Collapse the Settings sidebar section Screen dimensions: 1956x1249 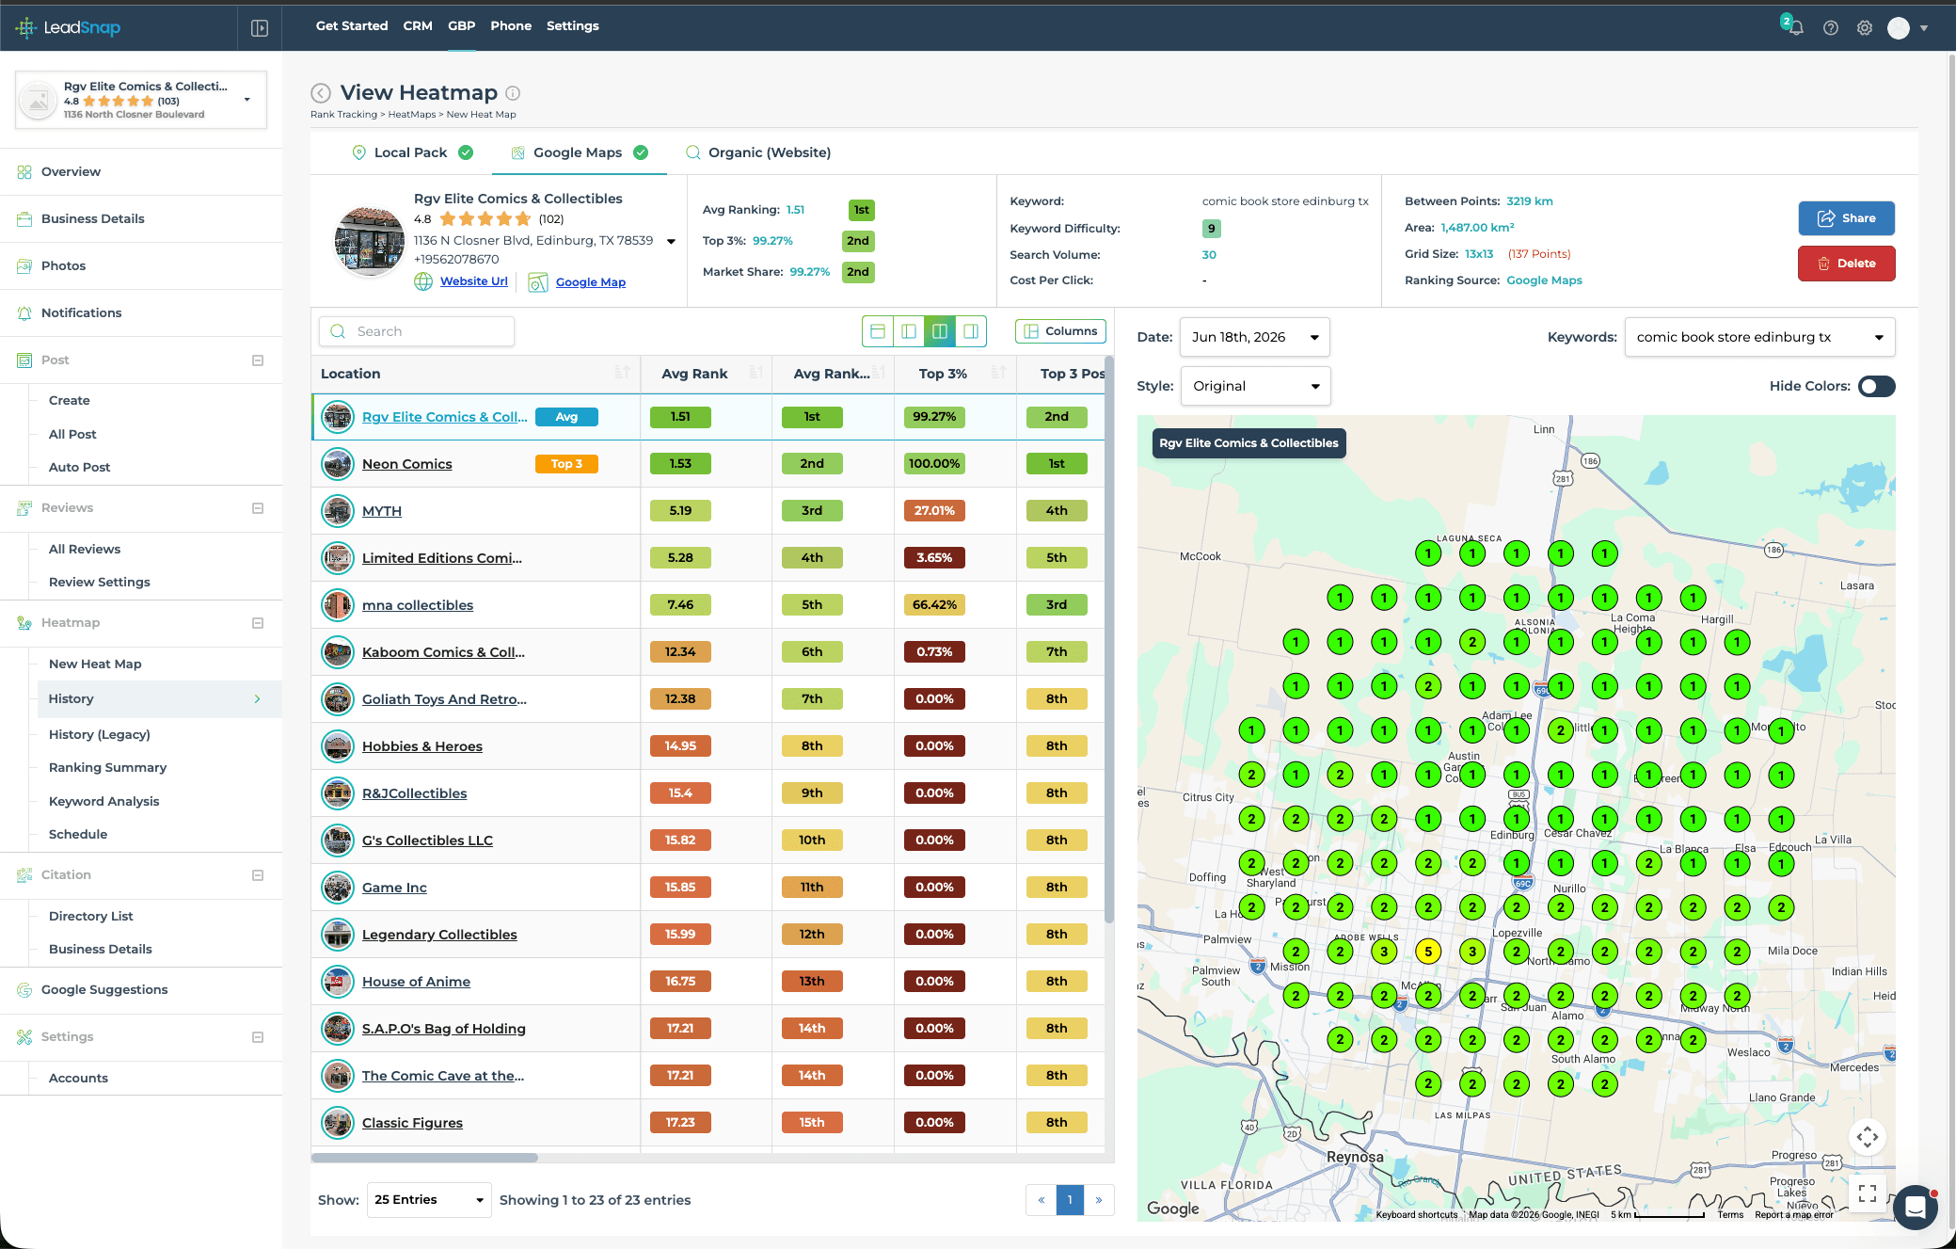(258, 1037)
